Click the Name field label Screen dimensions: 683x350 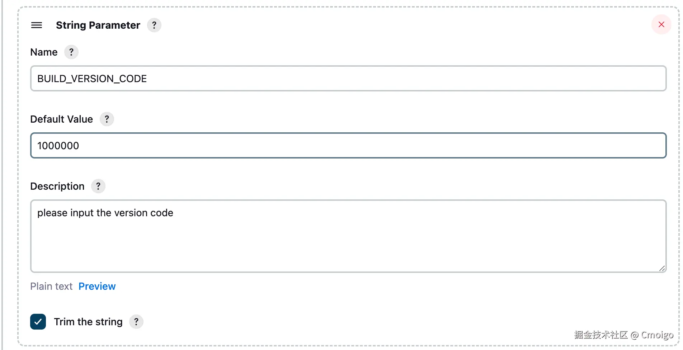(44, 52)
